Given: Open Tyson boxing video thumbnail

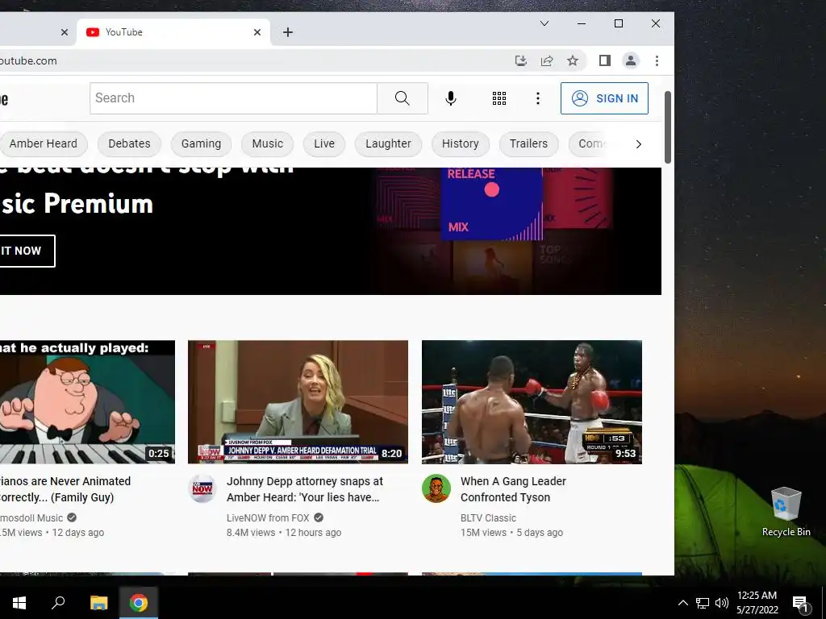Looking at the screenshot, I should [532, 402].
